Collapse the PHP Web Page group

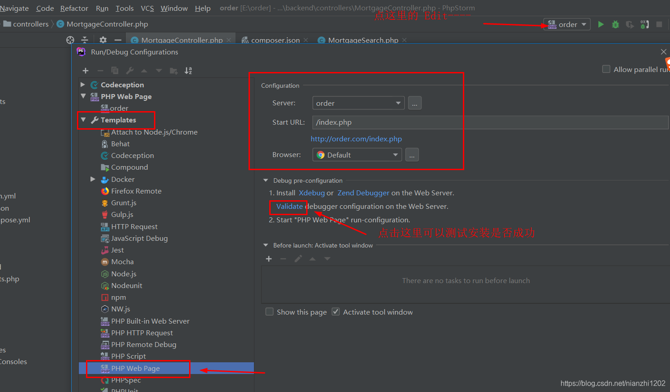(x=83, y=96)
